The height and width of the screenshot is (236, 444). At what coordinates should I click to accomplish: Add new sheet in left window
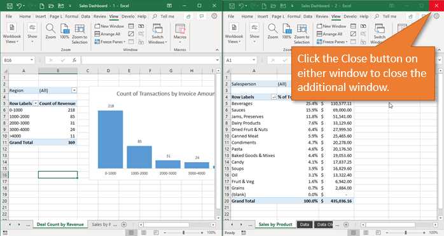point(124,225)
